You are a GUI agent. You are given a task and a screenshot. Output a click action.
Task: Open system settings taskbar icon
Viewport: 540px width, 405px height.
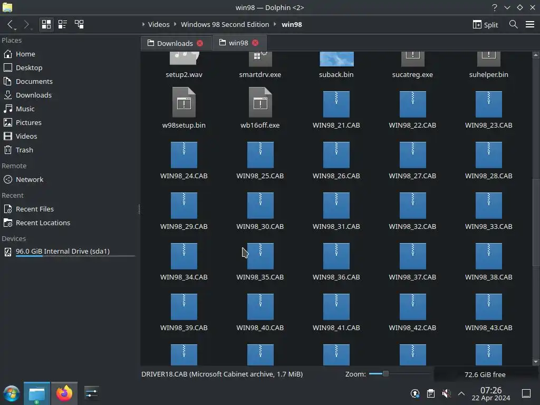(91, 393)
